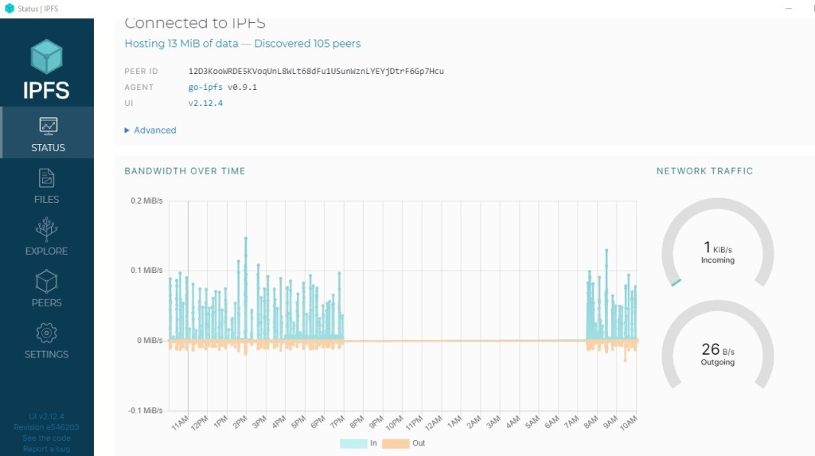This screenshot has height=456, width=815.
Task: Click the Revision e546203 link
Action: pos(46,427)
